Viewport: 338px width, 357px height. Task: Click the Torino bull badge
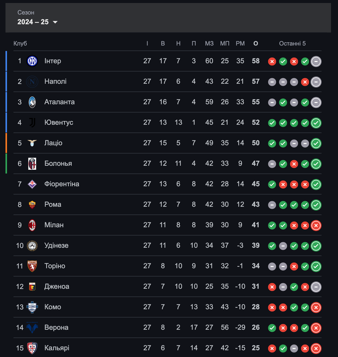(x=32, y=266)
